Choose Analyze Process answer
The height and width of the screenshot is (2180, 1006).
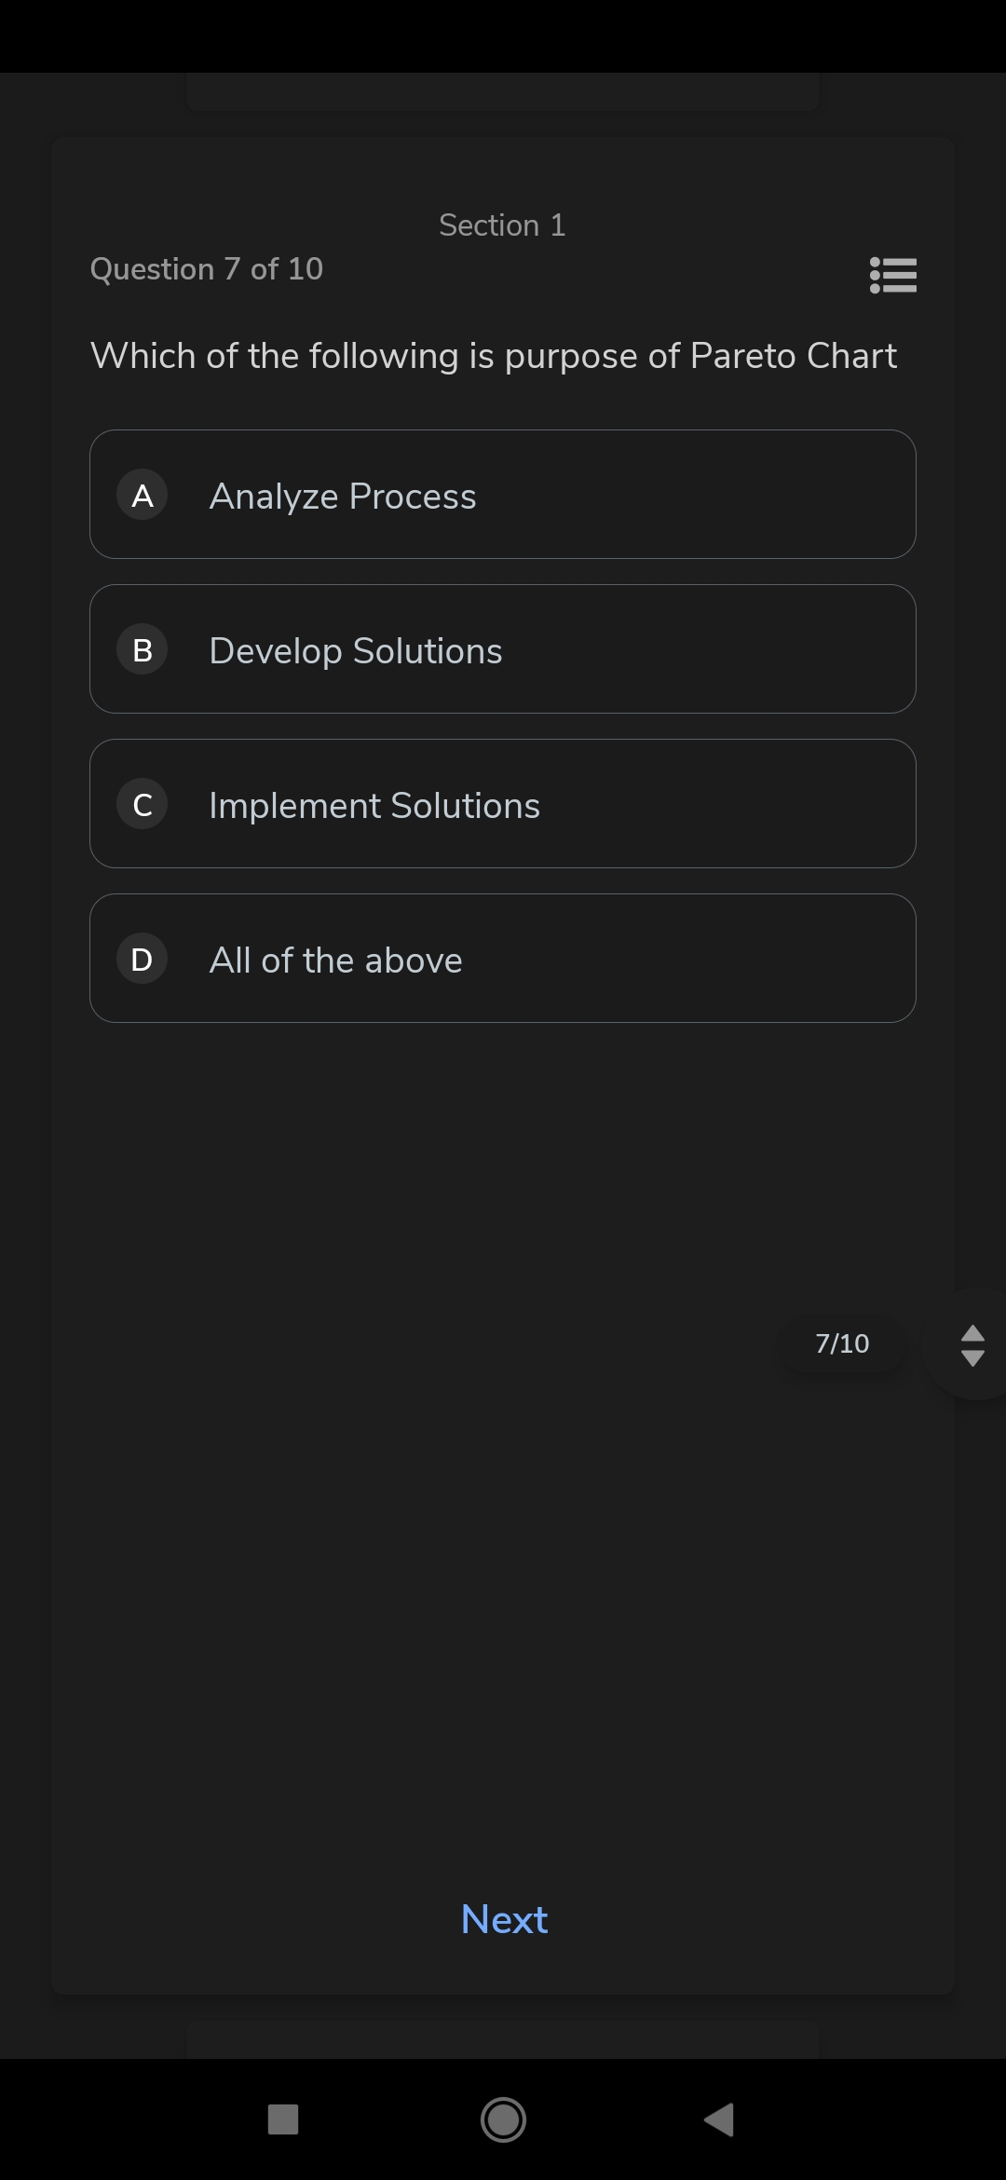[x=503, y=495]
